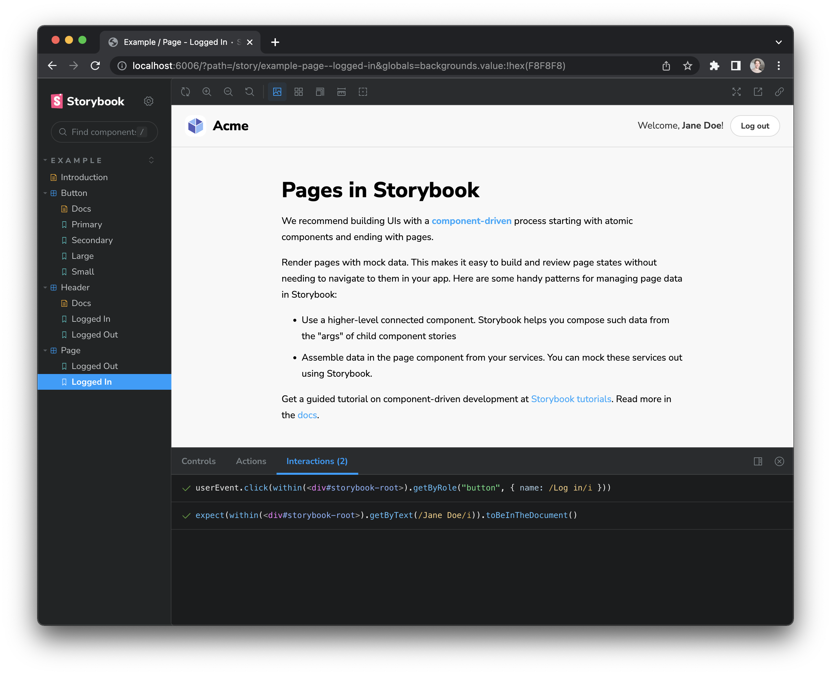Zoom out the story preview
Image resolution: width=831 pixels, height=675 pixels.
[x=228, y=92]
